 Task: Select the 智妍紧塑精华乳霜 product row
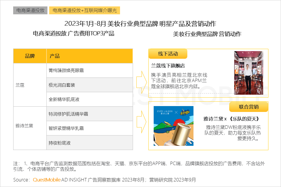pos(89,128)
